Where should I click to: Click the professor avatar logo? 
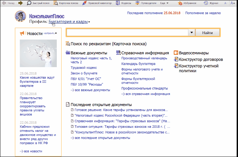20,16
